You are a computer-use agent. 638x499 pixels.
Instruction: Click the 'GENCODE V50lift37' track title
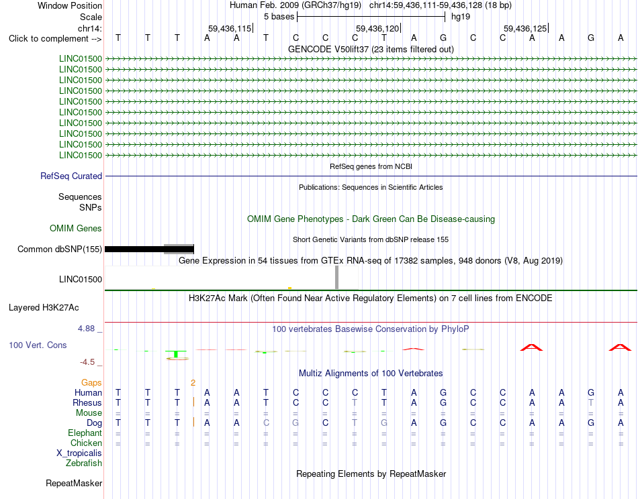coord(371,49)
